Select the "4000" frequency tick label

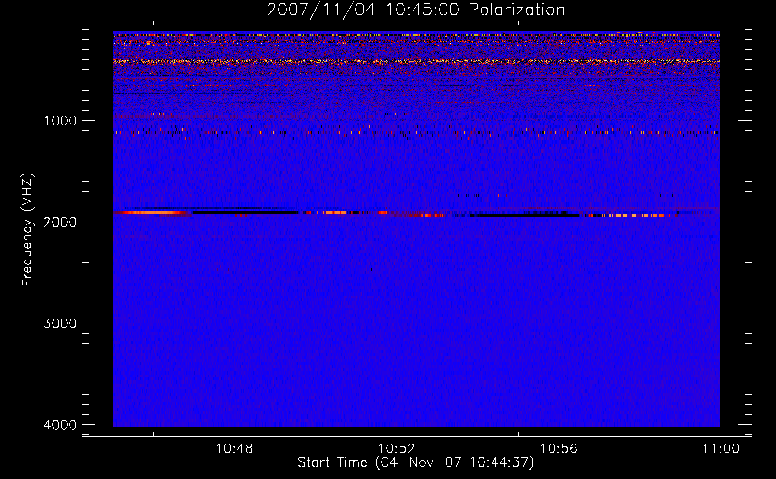pyautogui.click(x=60, y=425)
